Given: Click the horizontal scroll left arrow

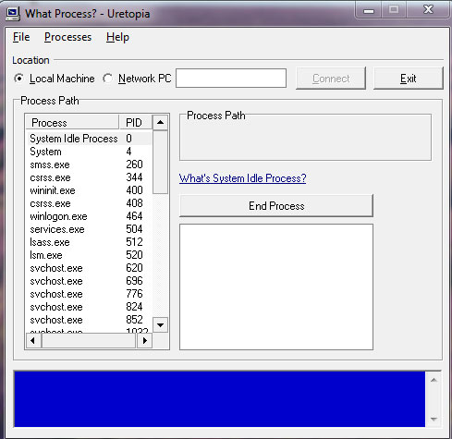Looking at the screenshot, I should click(x=33, y=340).
